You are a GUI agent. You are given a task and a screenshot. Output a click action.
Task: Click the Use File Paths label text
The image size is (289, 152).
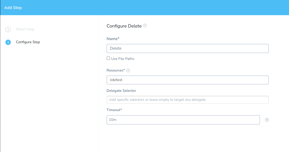click(x=123, y=59)
